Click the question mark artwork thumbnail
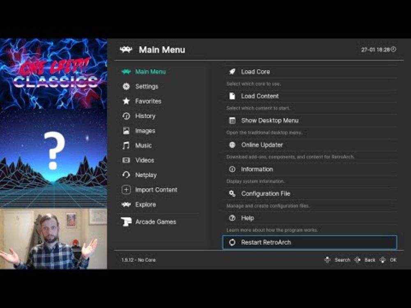This screenshot has width=411, height=308. click(53, 159)
